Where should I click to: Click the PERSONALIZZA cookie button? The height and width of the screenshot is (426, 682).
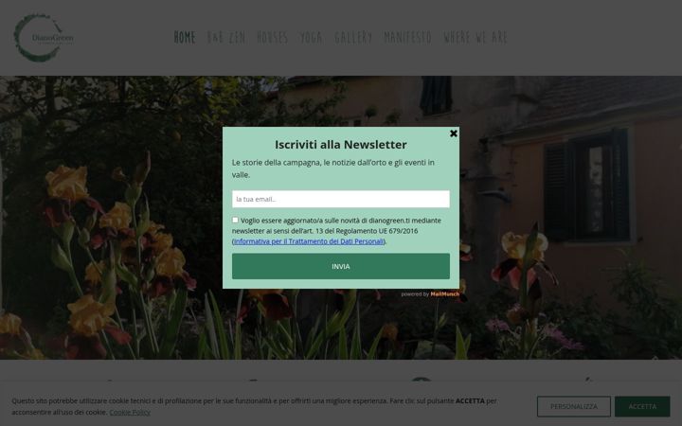[574, 406]
